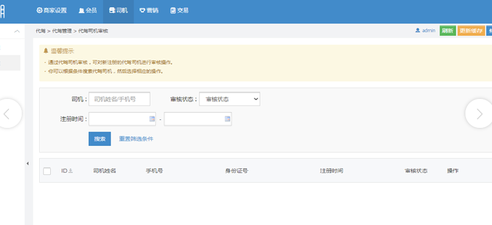
Task: Click the end 注册时间 date field
Action: coord(198,119)
